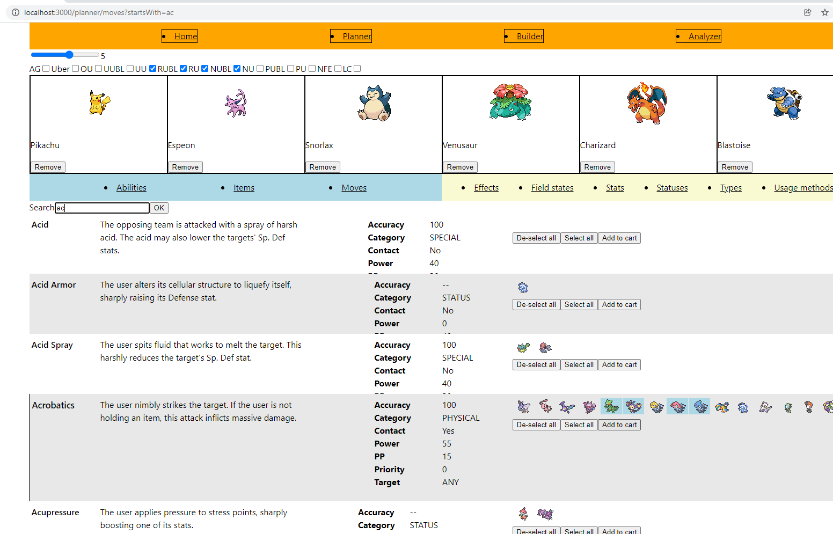The image size is (833, 534).
Task: Open the Statuses link
Action: [x=672, y=187]
